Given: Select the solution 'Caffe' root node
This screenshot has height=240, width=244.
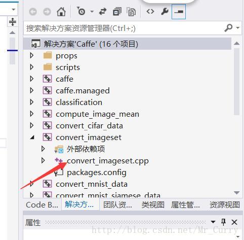Looking at the screenshot, I should click(x=127, y=44).
